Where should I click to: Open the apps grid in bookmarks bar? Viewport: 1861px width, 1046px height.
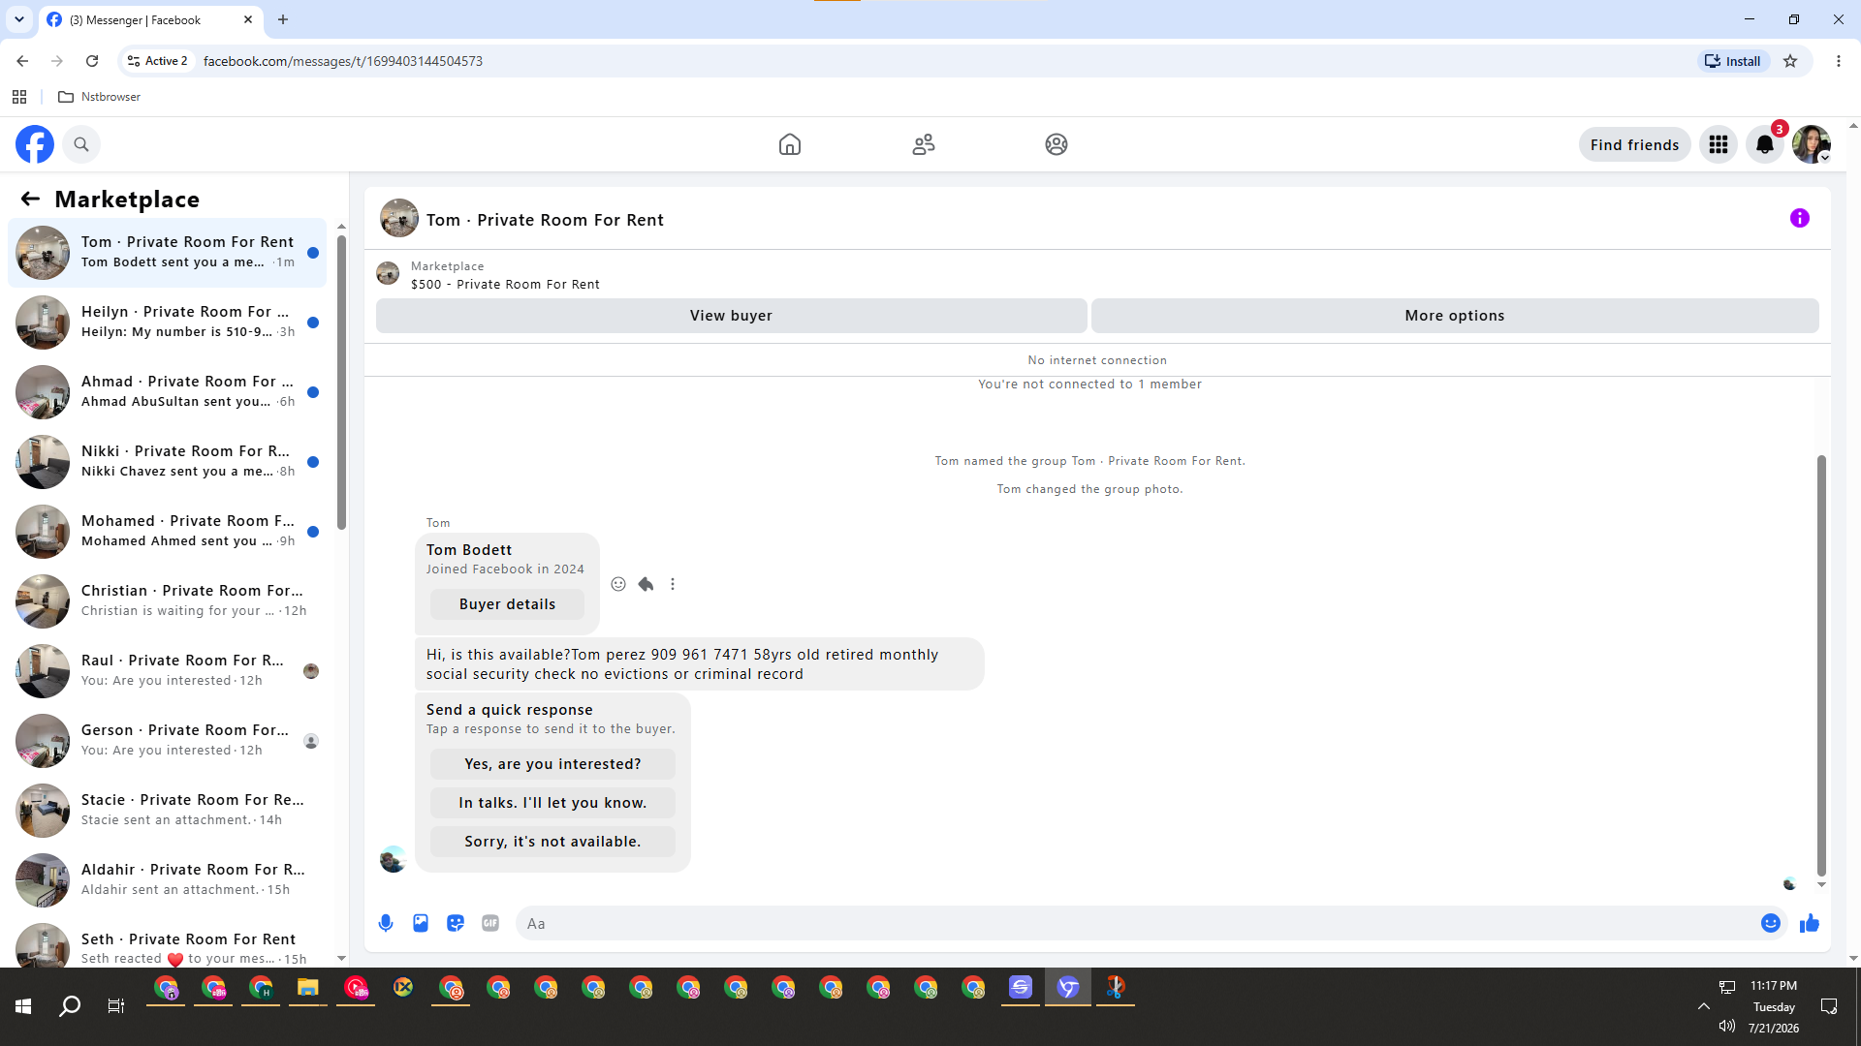click(x=19, y=97)
